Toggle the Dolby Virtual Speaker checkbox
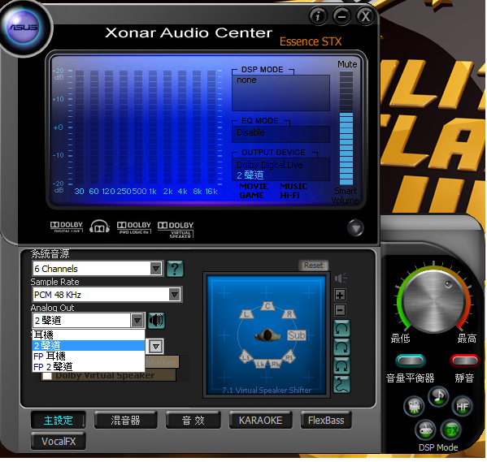 pos(47,376)
